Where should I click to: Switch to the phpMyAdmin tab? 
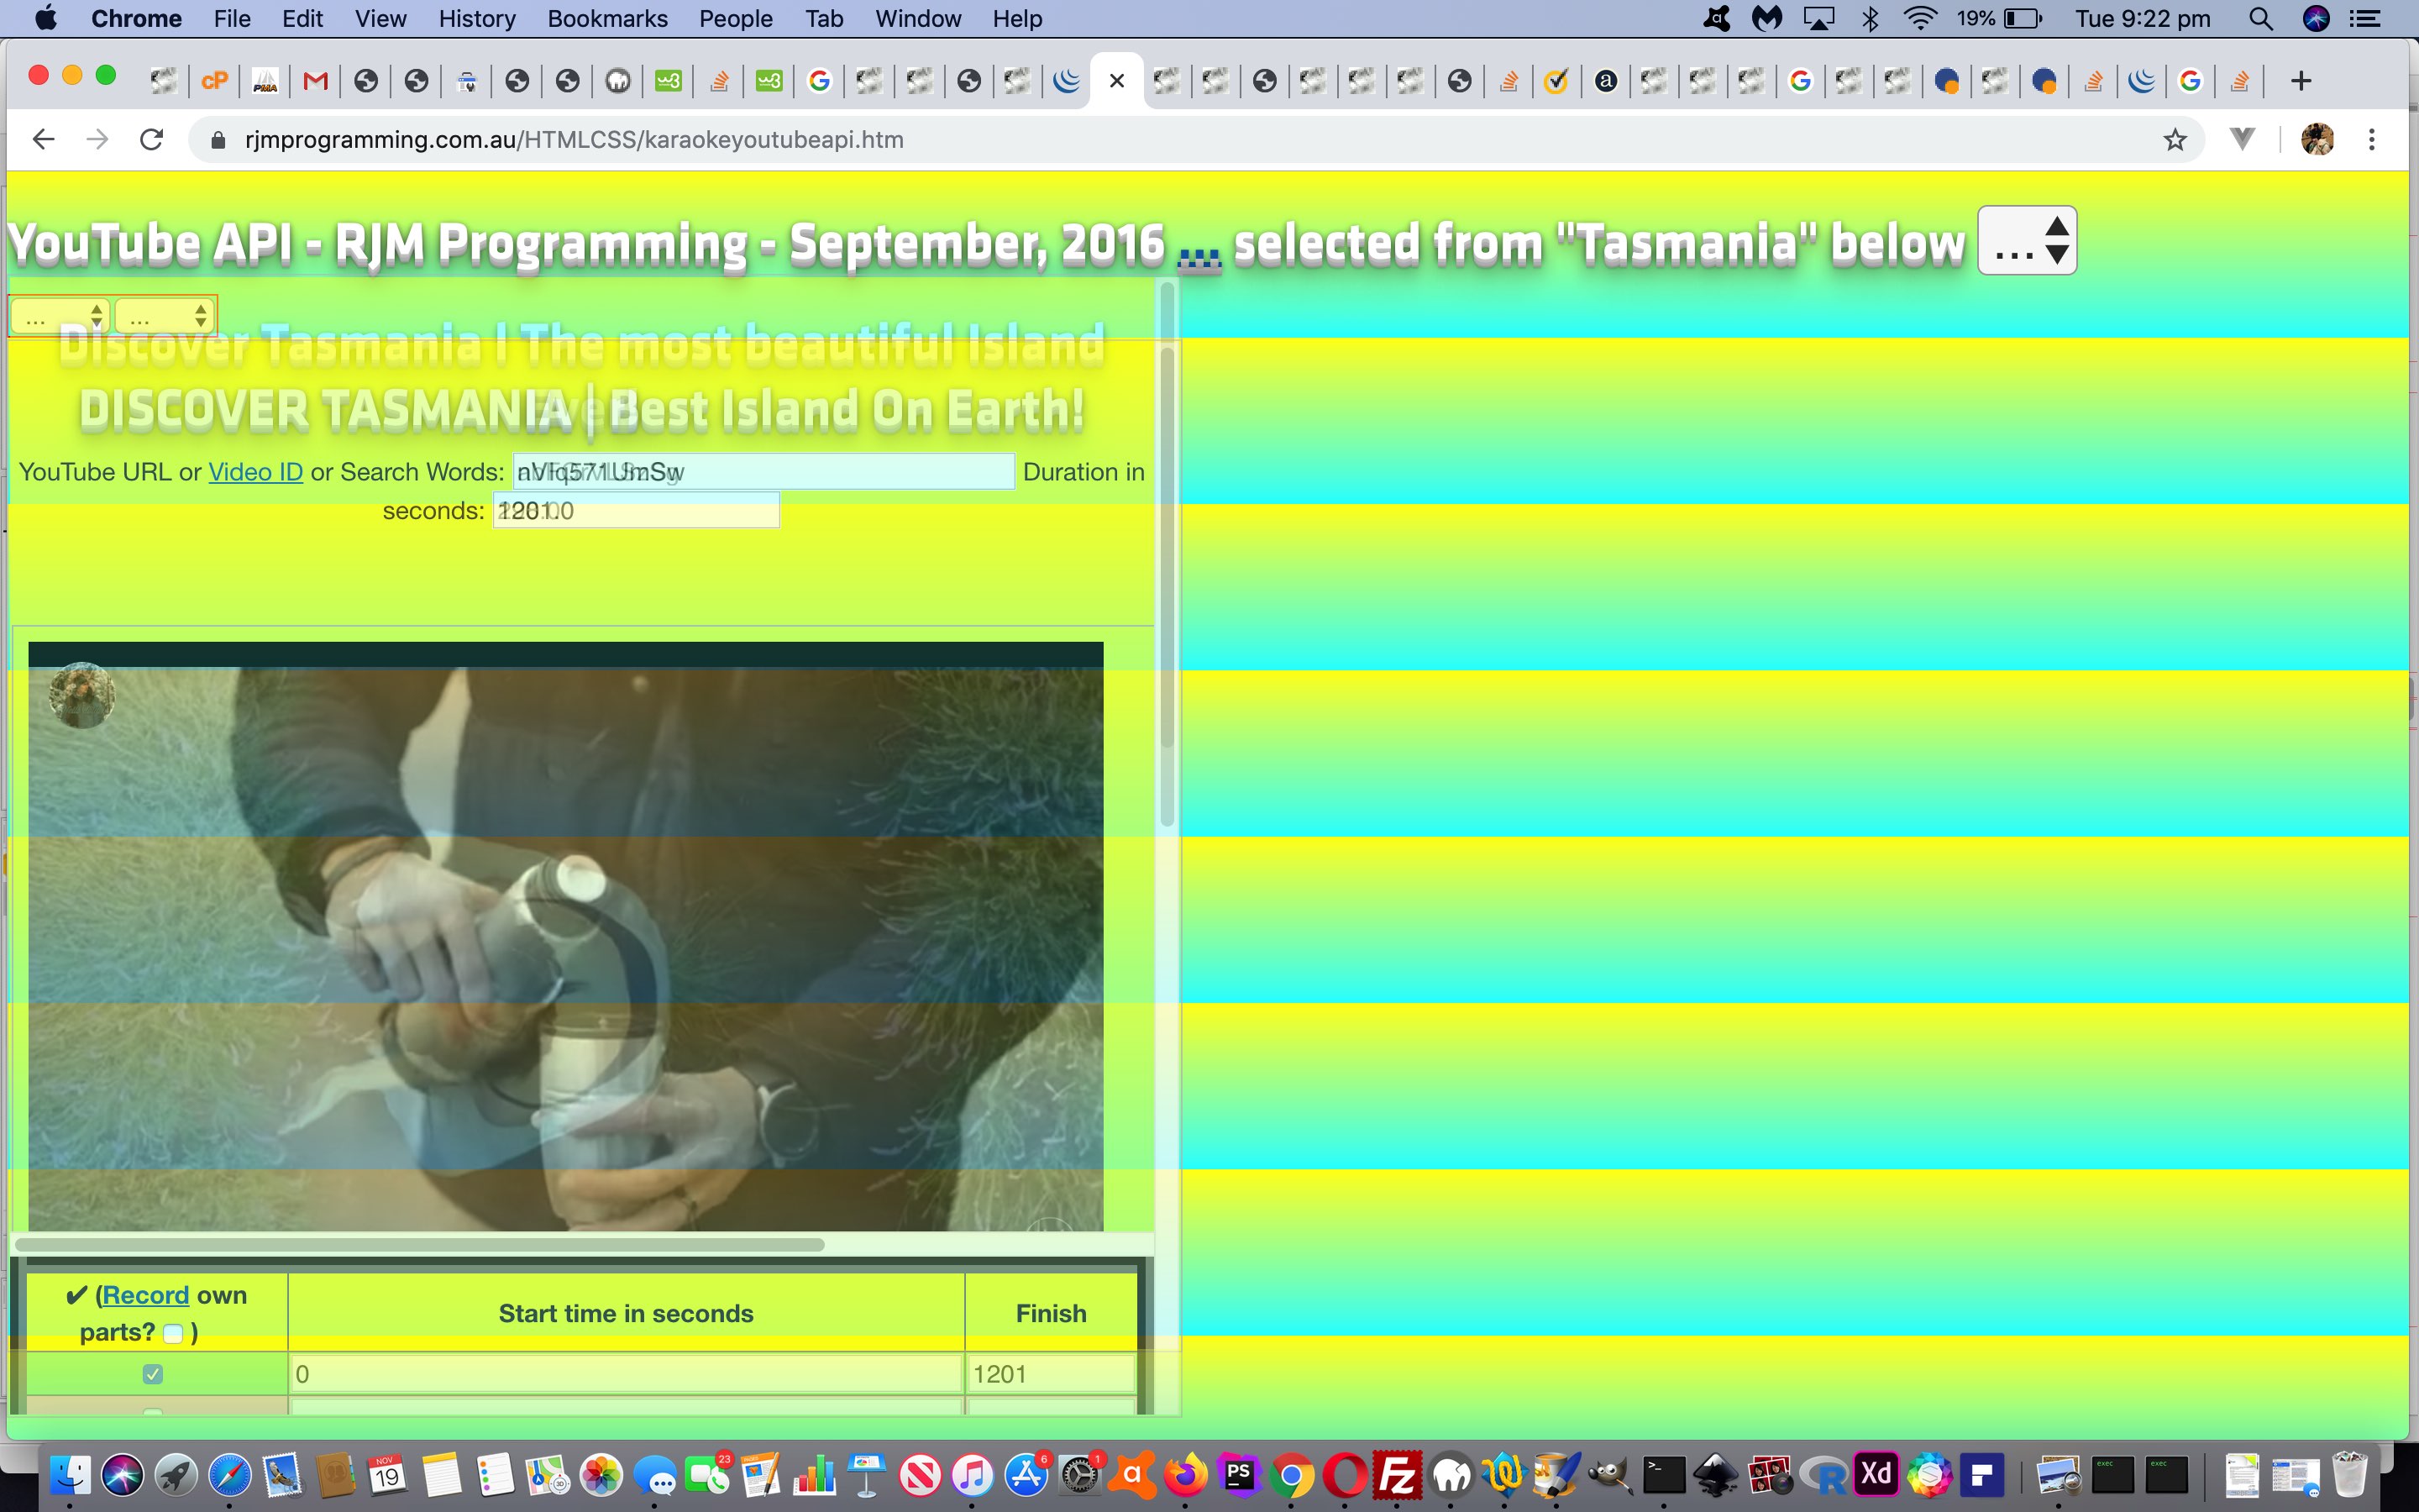(x=265, y=81)
